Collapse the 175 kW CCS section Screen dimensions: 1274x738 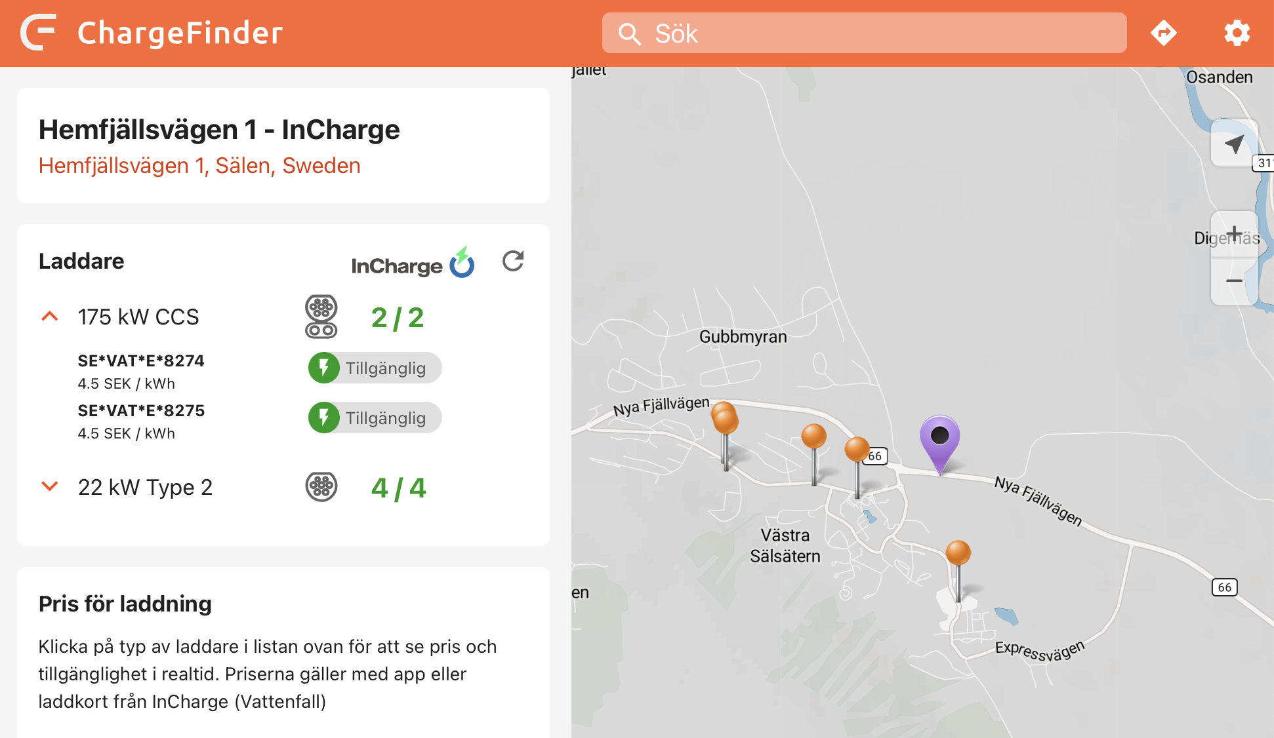pos(50,317)
